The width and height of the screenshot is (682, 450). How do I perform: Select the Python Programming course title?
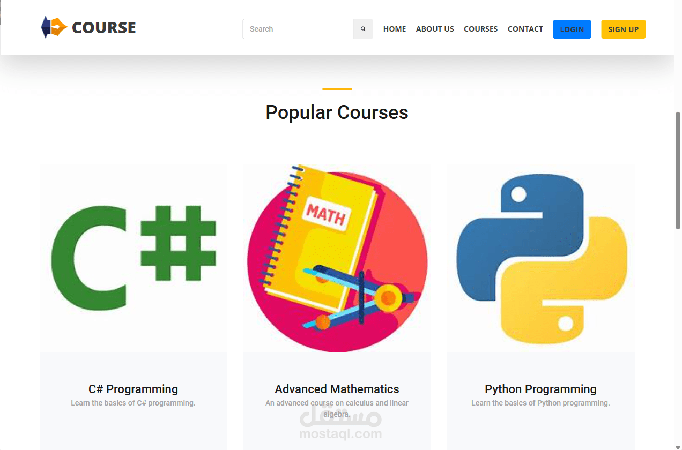point(541,389)
